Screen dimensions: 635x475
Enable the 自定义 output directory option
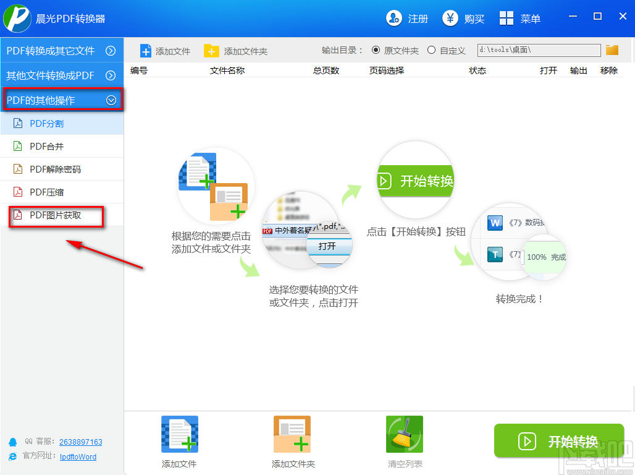point(431,50)
